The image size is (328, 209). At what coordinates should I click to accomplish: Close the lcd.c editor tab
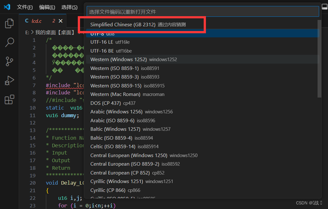[60, 21]
